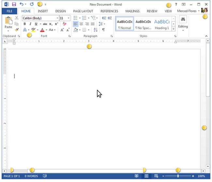Switch to Web Layout view
The height and width of the screenshot is (182, 212).
156,176
